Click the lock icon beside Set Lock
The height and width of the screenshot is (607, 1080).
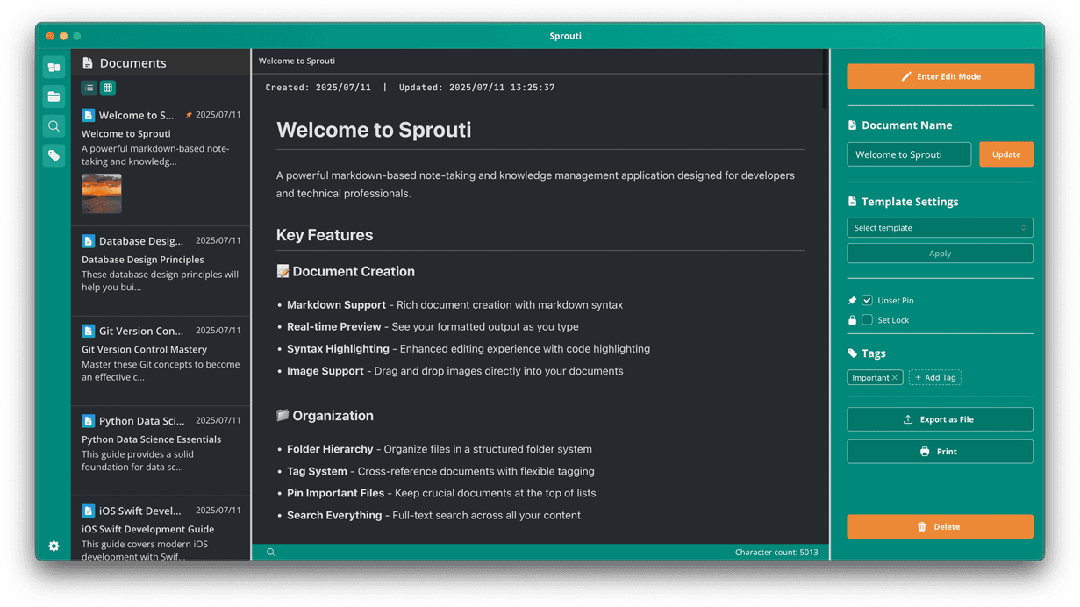(x=852, y=320)
